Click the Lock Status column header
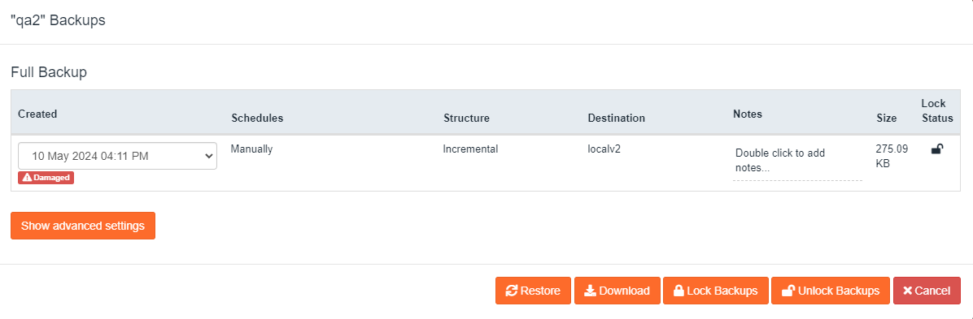 (x=937, y=110)
